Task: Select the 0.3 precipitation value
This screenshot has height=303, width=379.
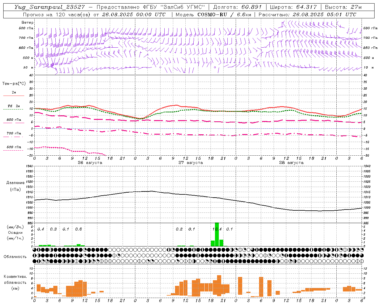Action: click(53, 229)
